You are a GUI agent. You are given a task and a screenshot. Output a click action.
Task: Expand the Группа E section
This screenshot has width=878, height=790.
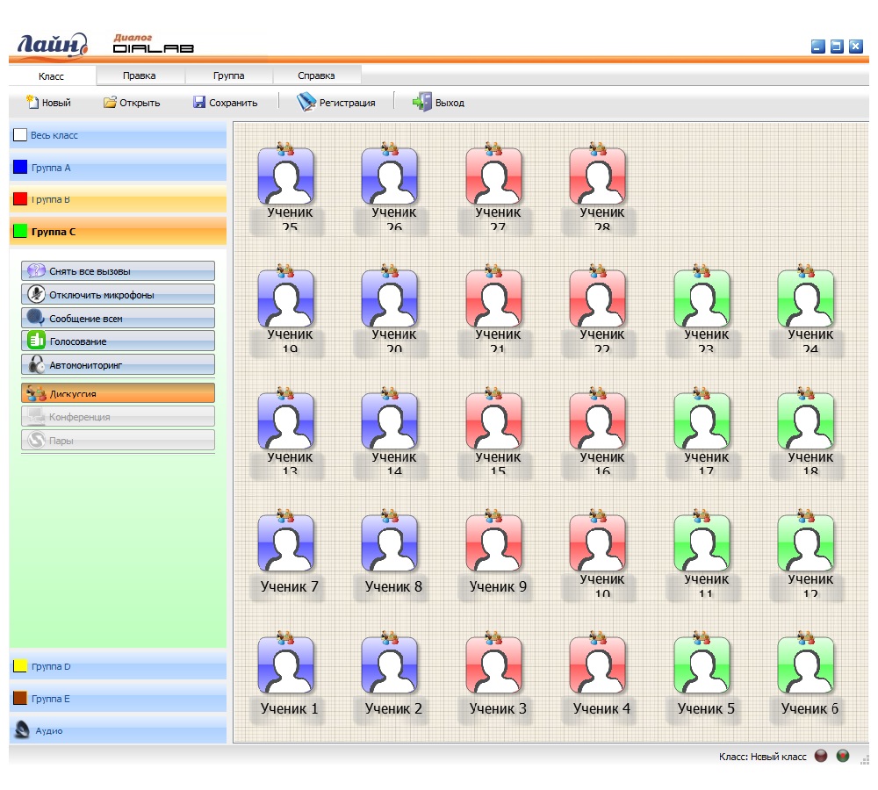point(118,699)
